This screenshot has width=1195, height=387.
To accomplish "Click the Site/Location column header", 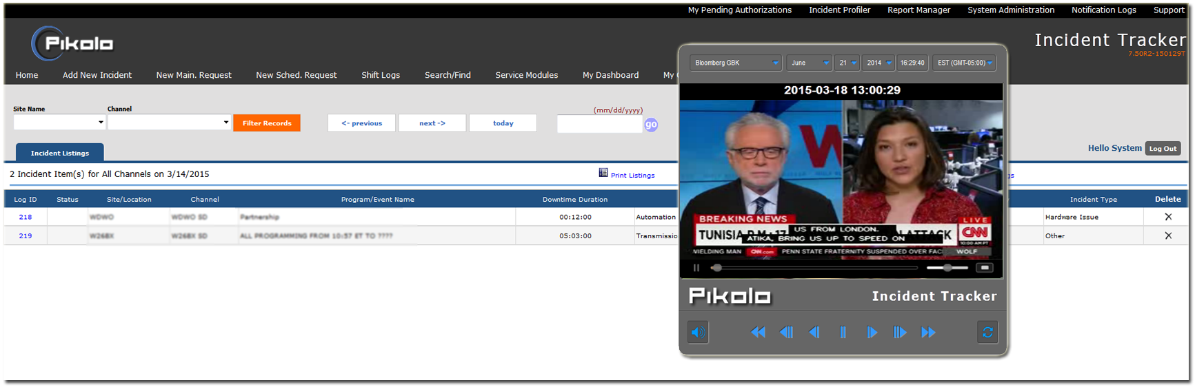I will tap(129, 200).
